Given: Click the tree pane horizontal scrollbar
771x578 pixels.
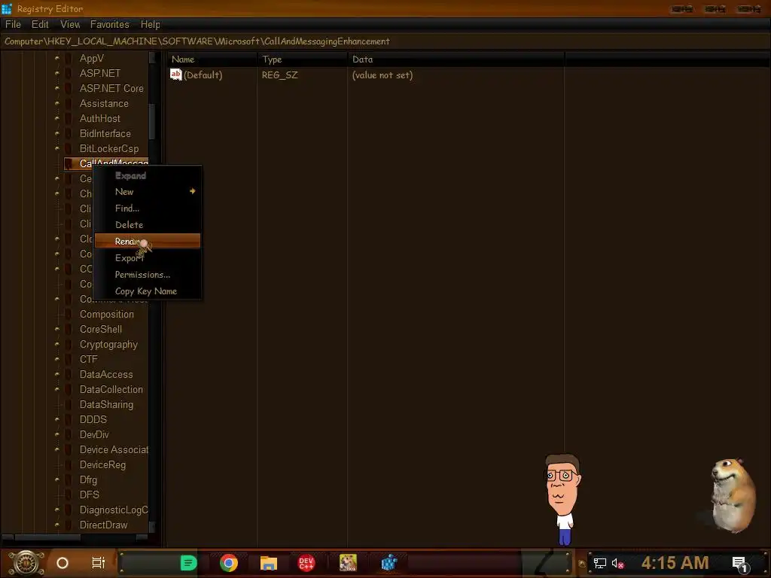Looking at the screenshot, I should [75, 537].
